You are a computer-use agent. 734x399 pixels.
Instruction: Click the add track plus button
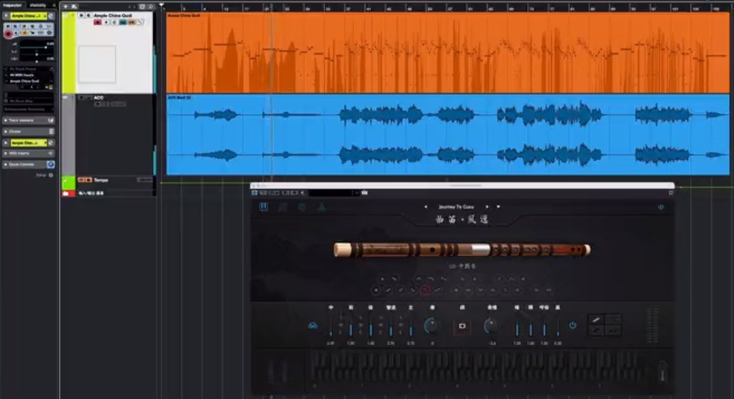click(66, 6)
